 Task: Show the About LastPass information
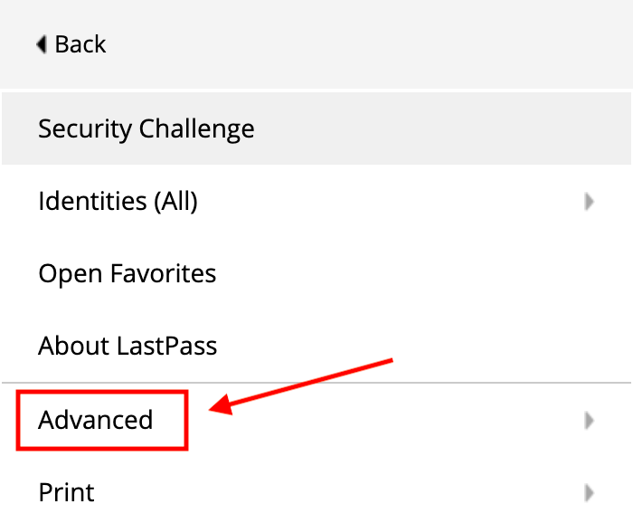click(128, 346)
